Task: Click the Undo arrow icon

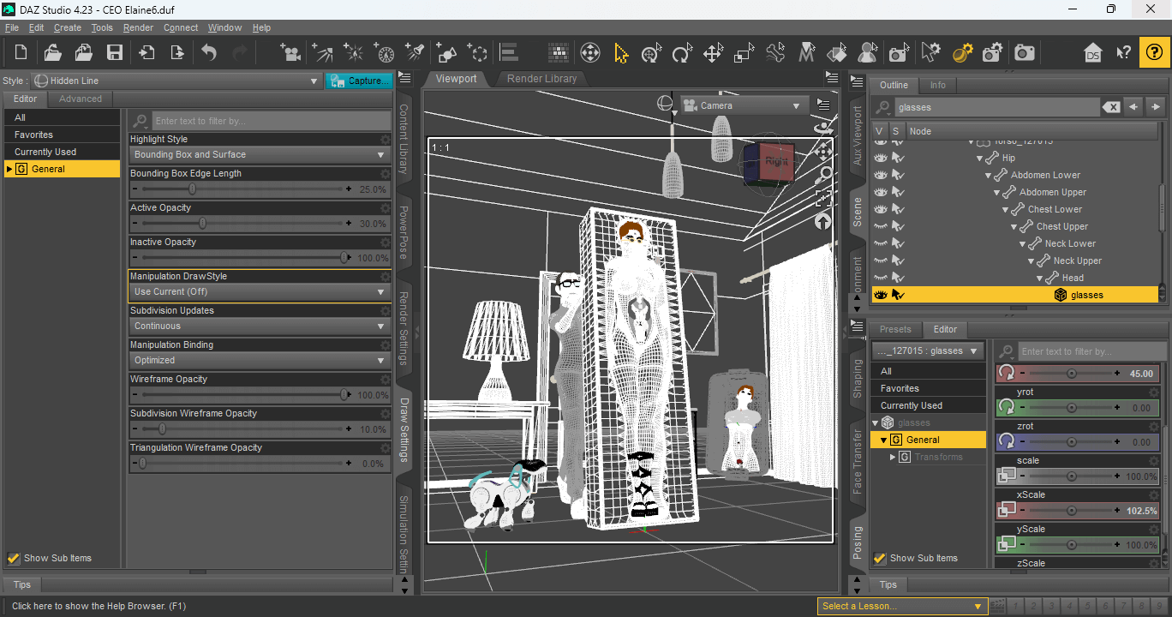Action: 209,53
